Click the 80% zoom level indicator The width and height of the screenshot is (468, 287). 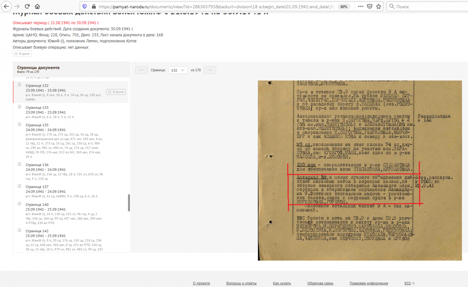pos(343,7)
